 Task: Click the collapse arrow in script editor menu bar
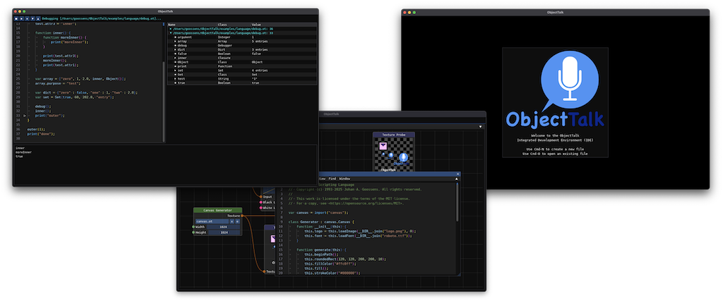click(x=457, y=178)
